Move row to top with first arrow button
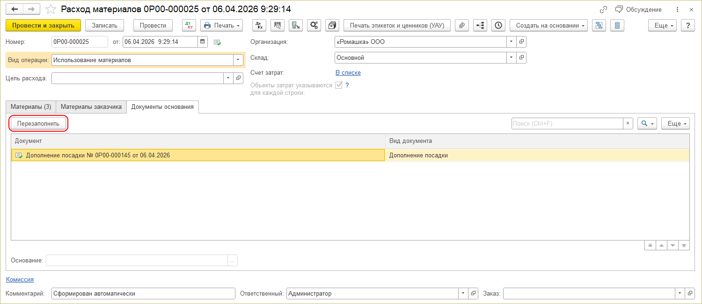The height and width of the screenshot is (304, 702). point(650,245)
